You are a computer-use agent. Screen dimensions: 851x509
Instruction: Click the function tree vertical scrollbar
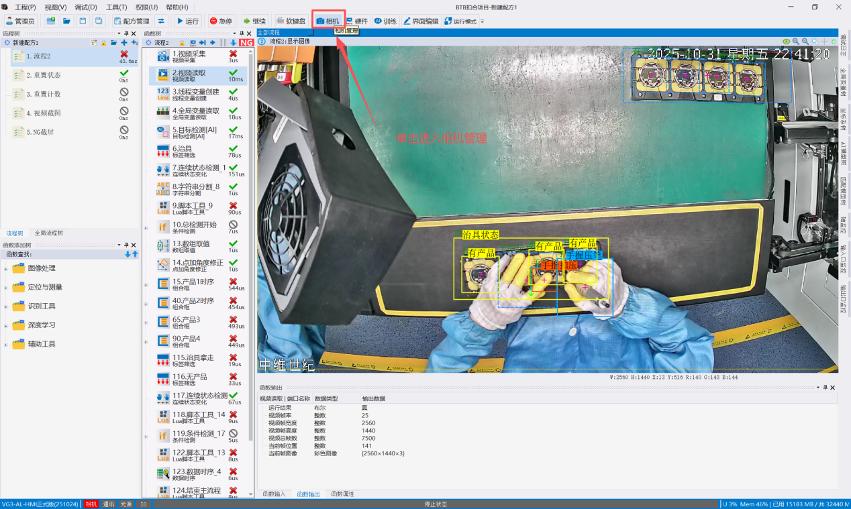[252, 268]
